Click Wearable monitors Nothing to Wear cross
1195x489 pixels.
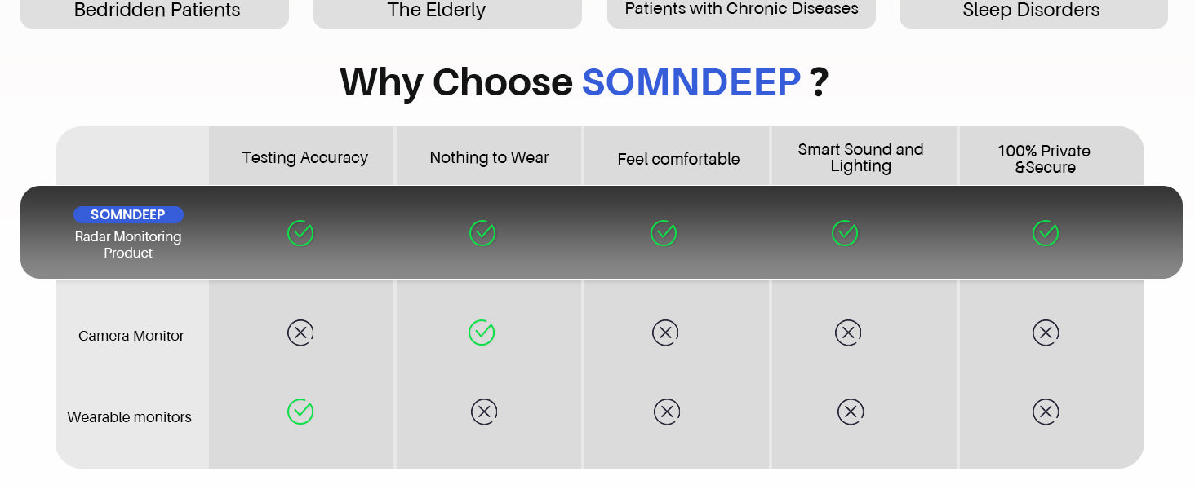pos(484,412)
